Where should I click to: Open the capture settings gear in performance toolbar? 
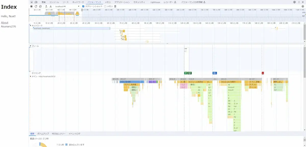point(303,6)
